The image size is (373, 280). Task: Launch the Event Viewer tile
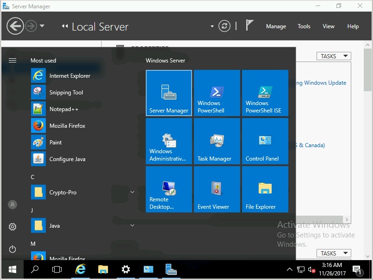coord(217,189)
